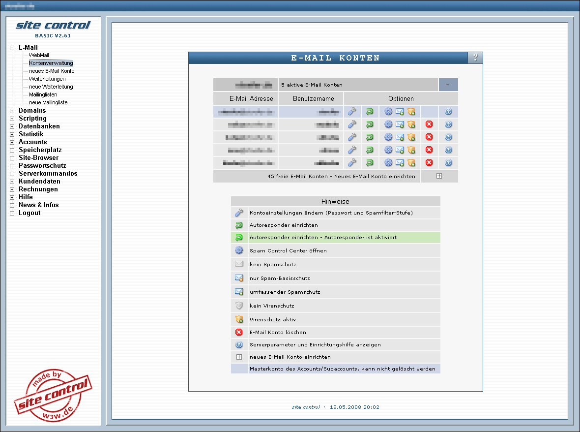Viewport: 580px width, 432px height.
Task: Show server parameters help for fourth account row
Action: [x=448, y=150]
